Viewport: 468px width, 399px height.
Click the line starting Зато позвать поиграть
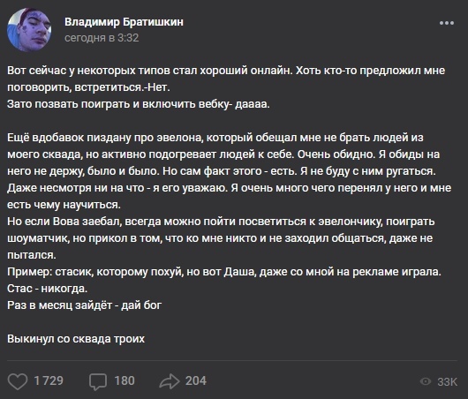[x=138, y=104]
